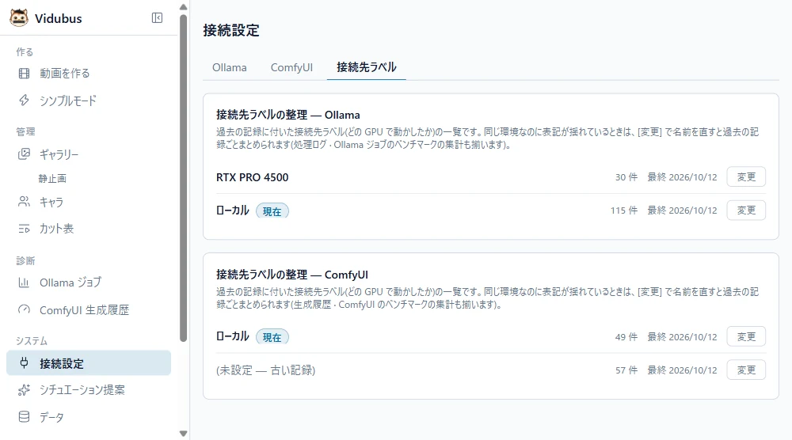Click the 30 件 count
Viewport: 792px width, 440px height.
(x=626, y=177)
